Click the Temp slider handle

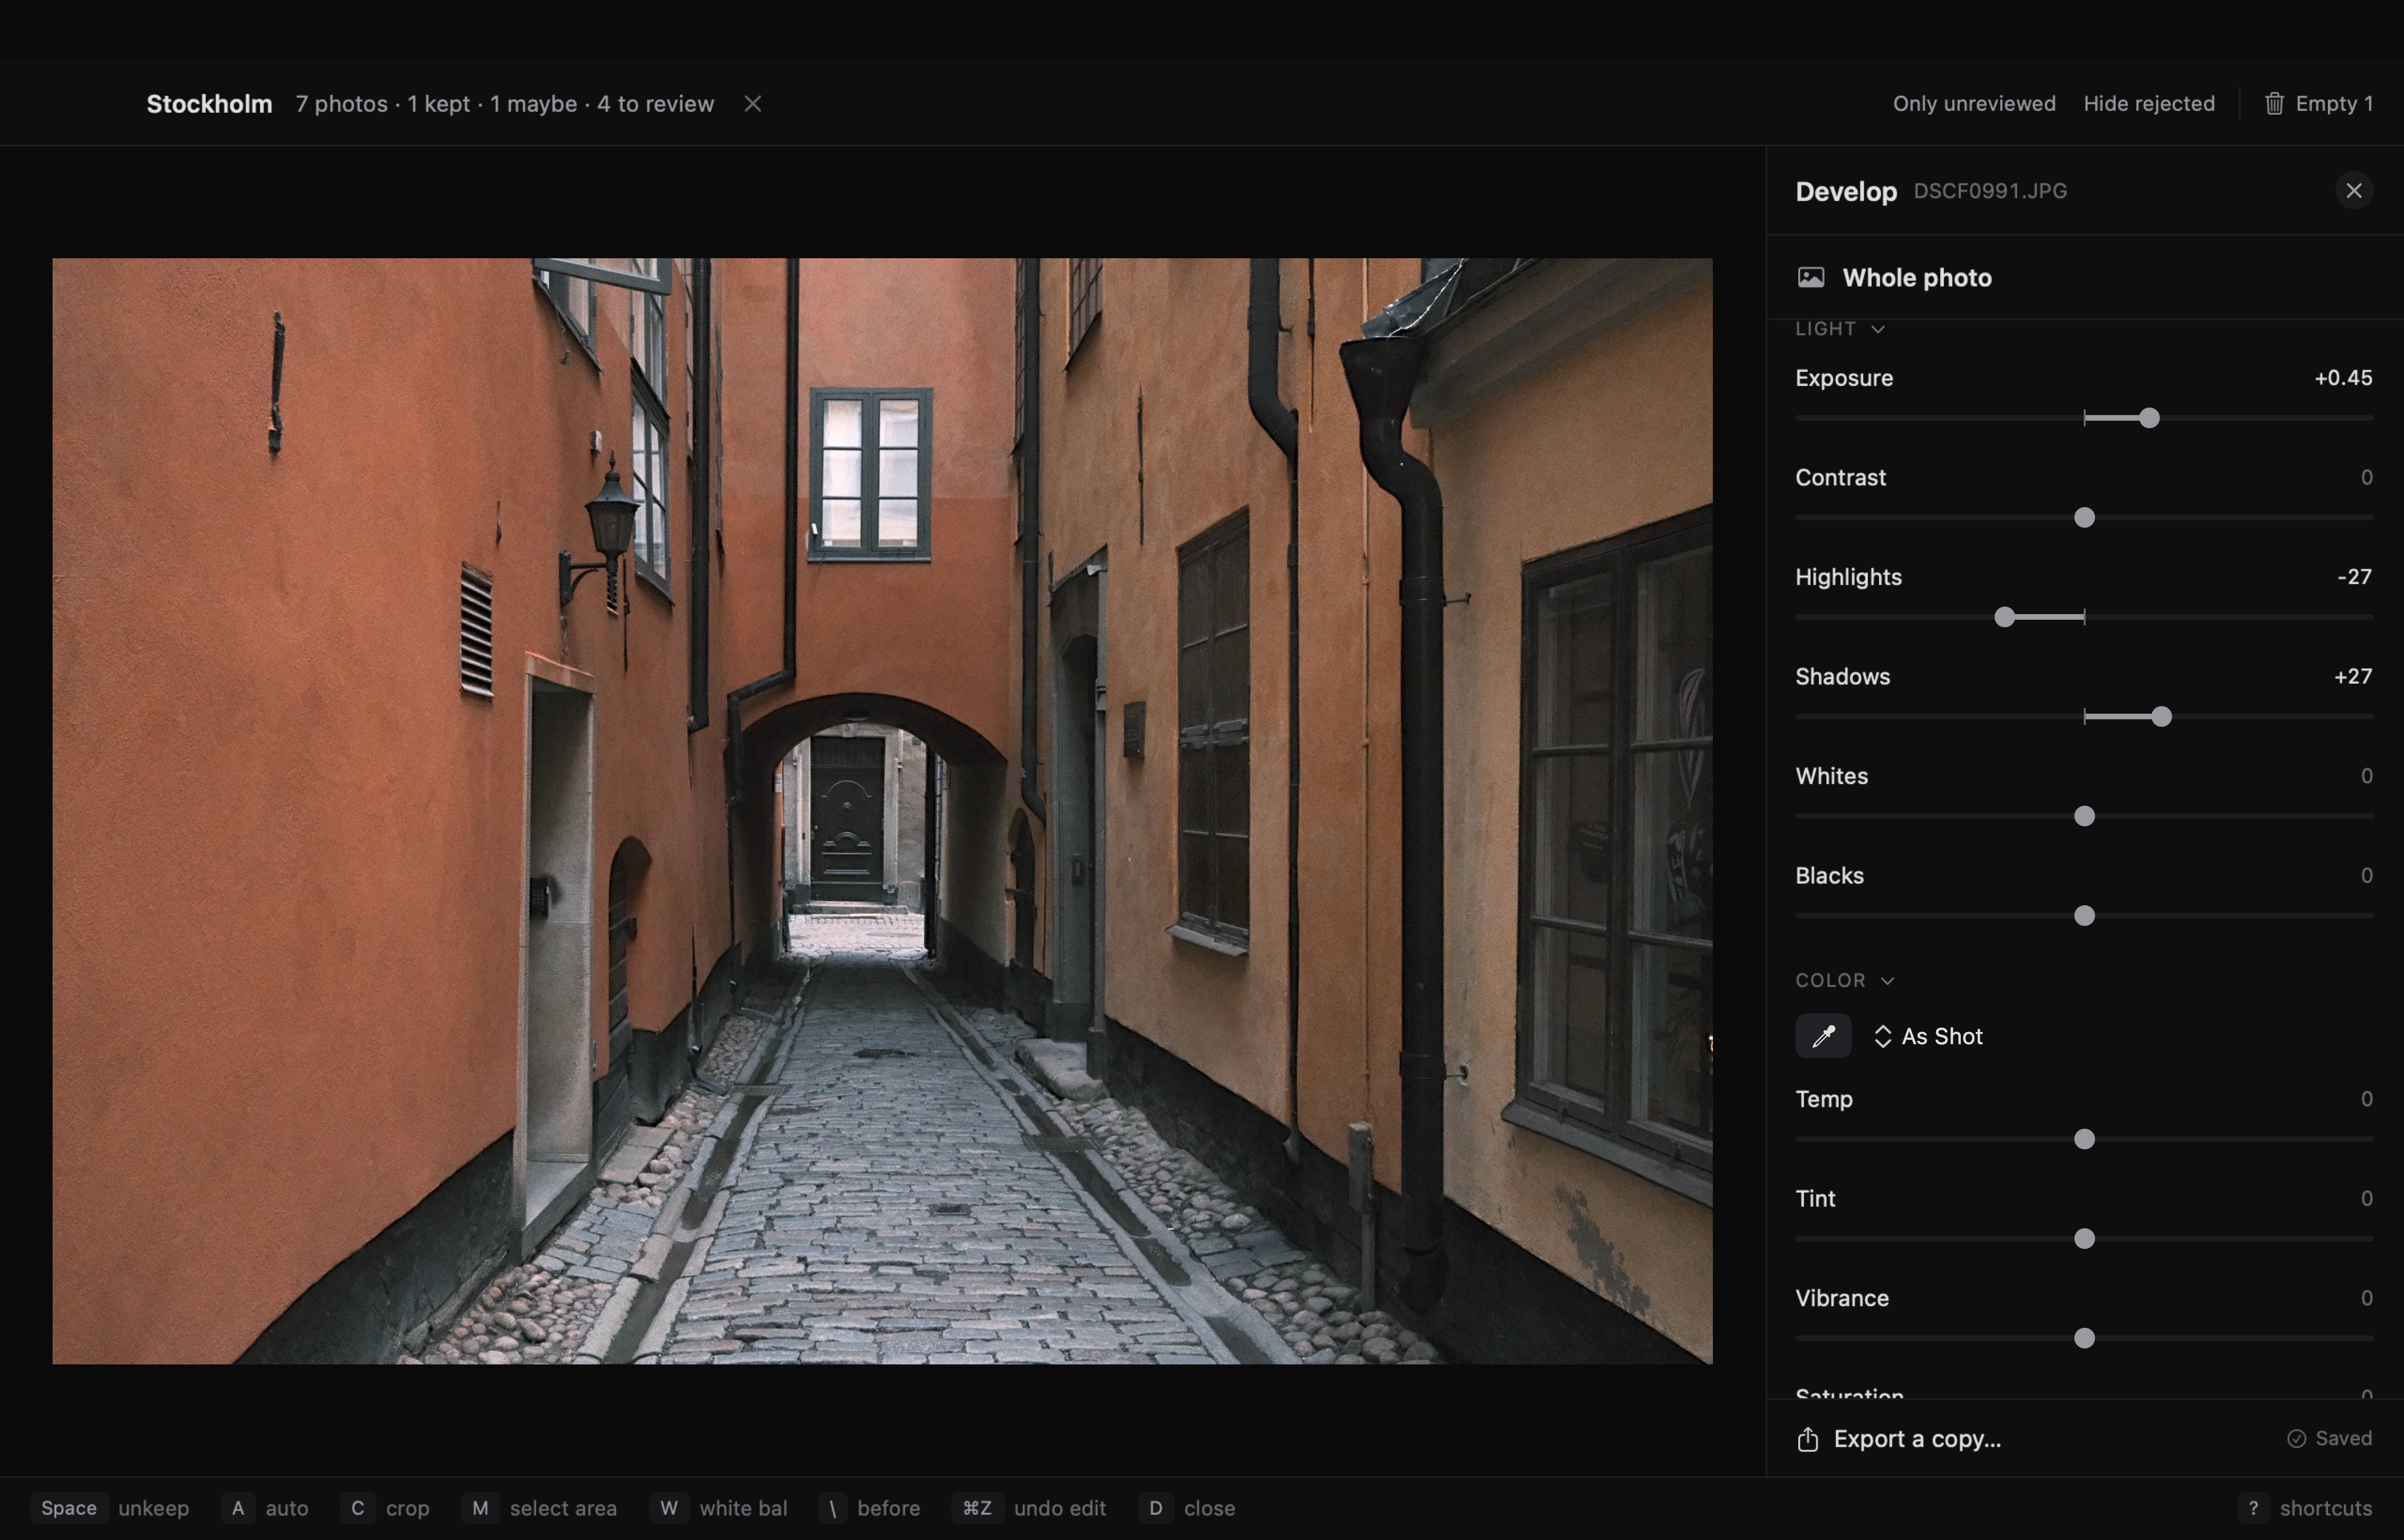tap(2084, 1139)
